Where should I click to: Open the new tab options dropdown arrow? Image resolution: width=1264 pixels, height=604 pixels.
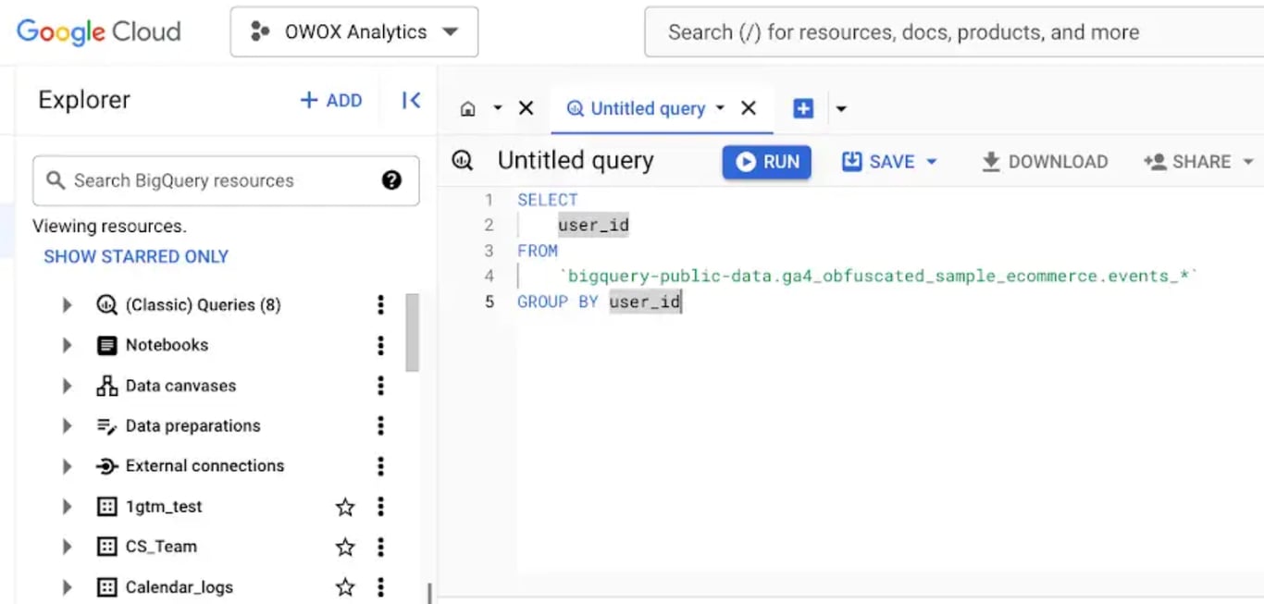point(841,109)
